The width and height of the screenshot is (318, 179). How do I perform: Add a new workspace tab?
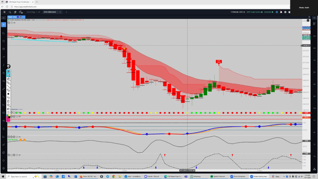[x=66, y=12]
